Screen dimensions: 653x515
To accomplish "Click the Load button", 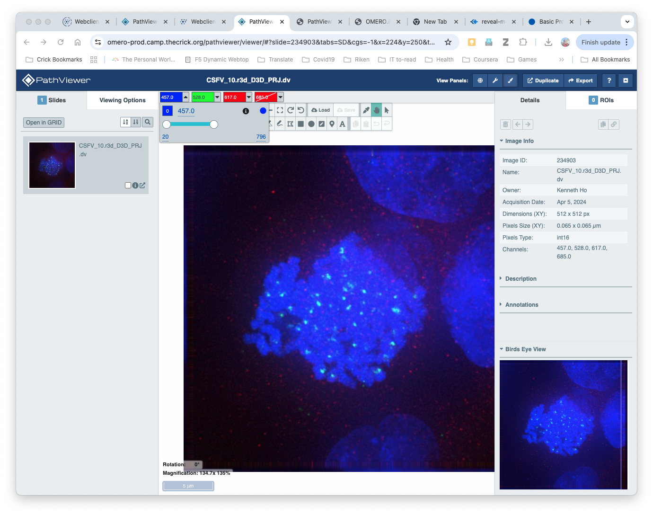I will (321, 110).
